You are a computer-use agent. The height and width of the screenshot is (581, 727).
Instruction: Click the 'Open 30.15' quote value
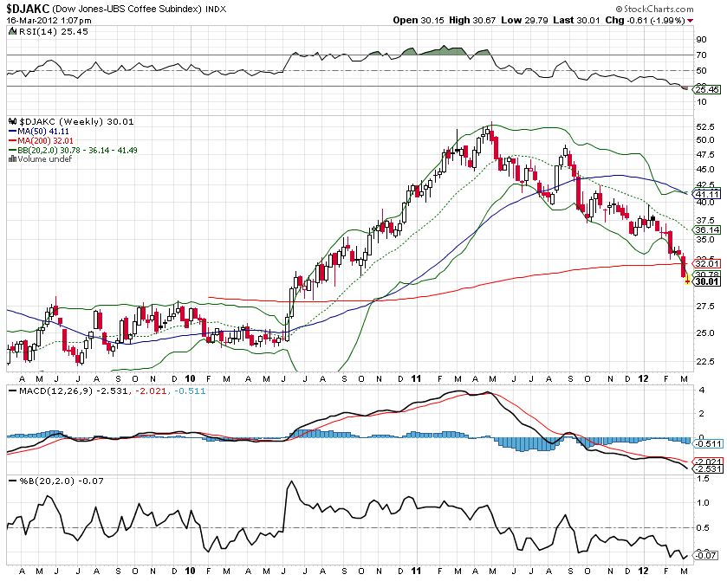[419, 21]
